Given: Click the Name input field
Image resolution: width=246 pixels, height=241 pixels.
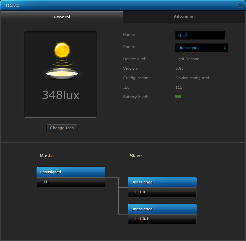Looking at the screenshot, I should [200, 36].
